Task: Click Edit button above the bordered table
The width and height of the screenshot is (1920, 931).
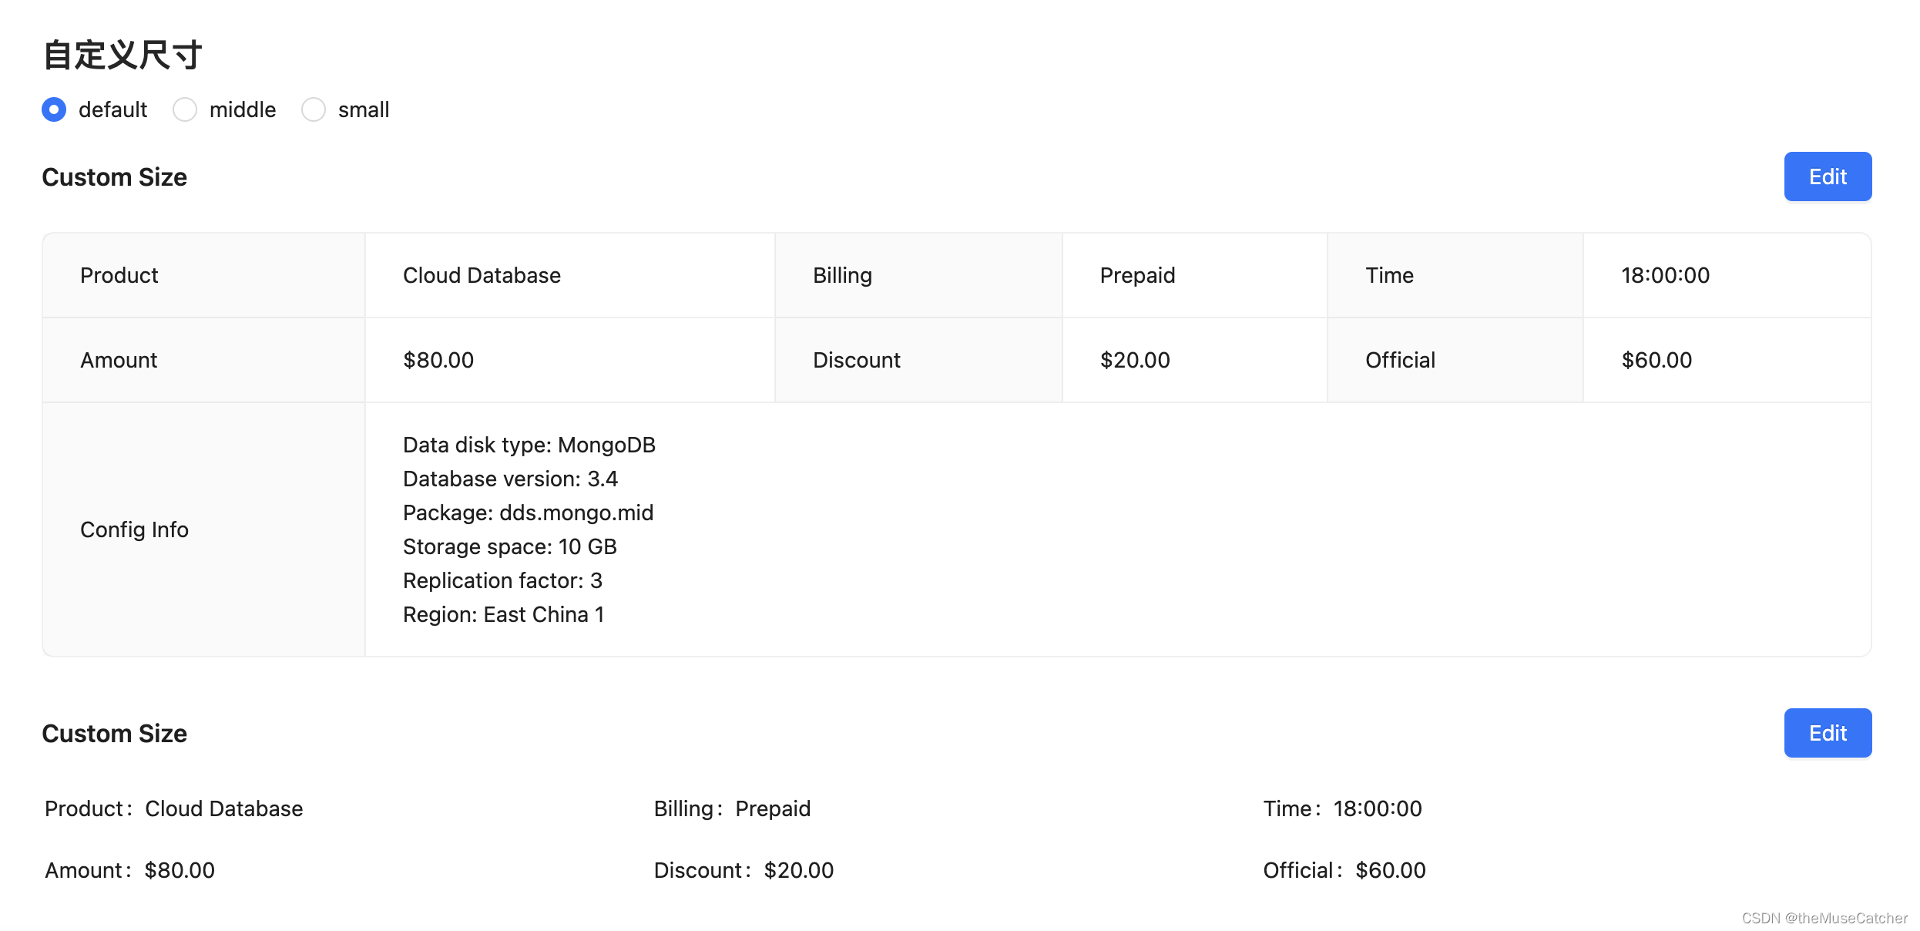Action: (1828, 176)
